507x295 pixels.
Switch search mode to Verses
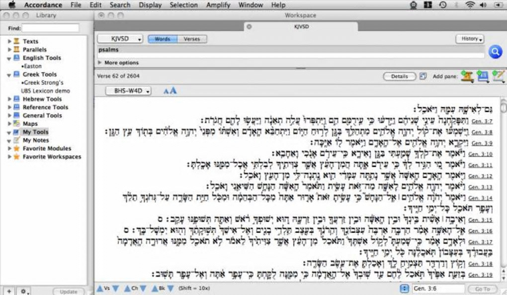click(x=192, y=39)
